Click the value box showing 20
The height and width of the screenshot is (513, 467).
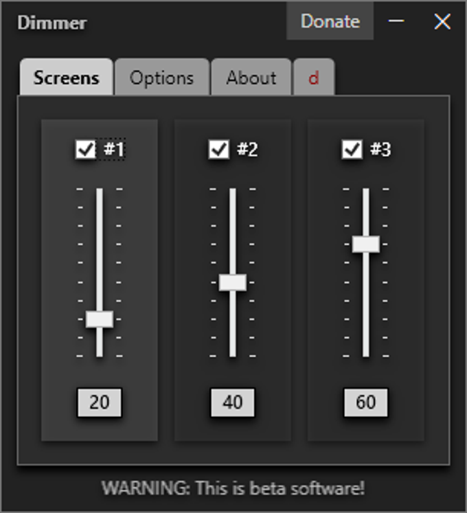[x=100, y=402]
